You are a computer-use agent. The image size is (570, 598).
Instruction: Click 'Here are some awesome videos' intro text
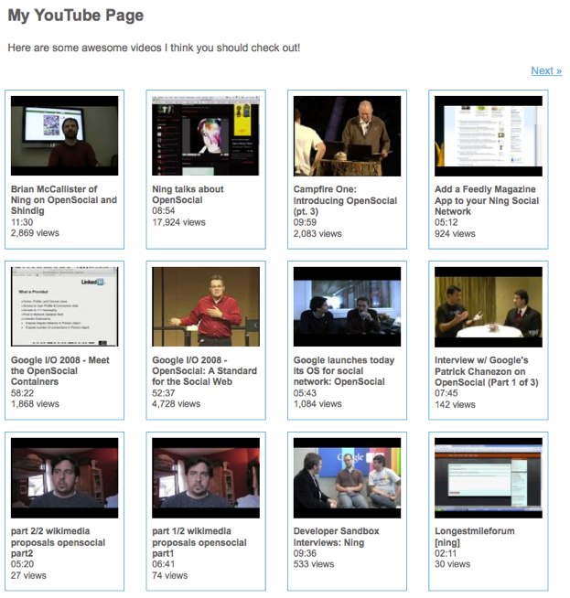tap(154, 48)
